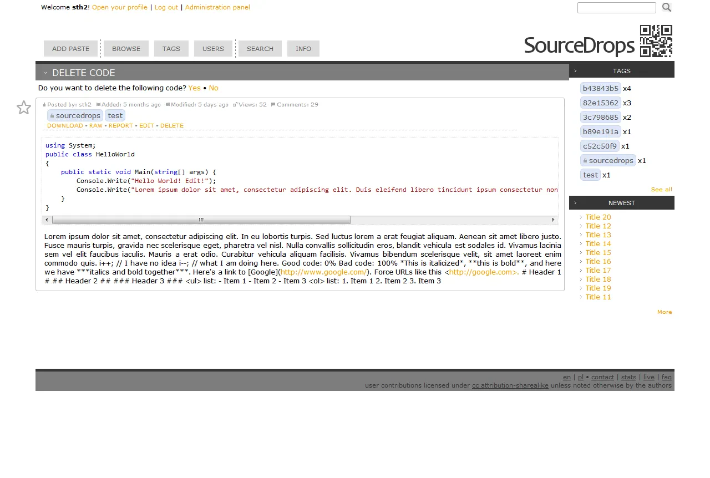Click the SourceDrops QR code image
Viewport: 710px width, 478px height.
656,41
